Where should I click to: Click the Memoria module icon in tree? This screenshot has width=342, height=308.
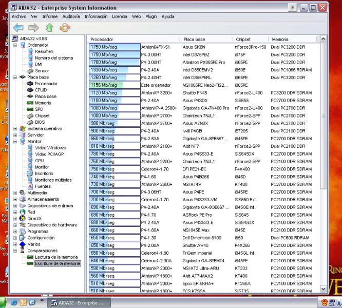tap(30, 103)
